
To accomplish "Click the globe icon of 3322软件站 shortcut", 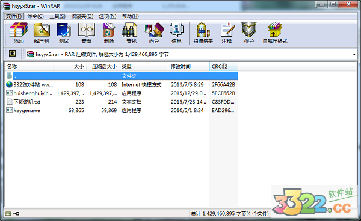I will [9, 84].
